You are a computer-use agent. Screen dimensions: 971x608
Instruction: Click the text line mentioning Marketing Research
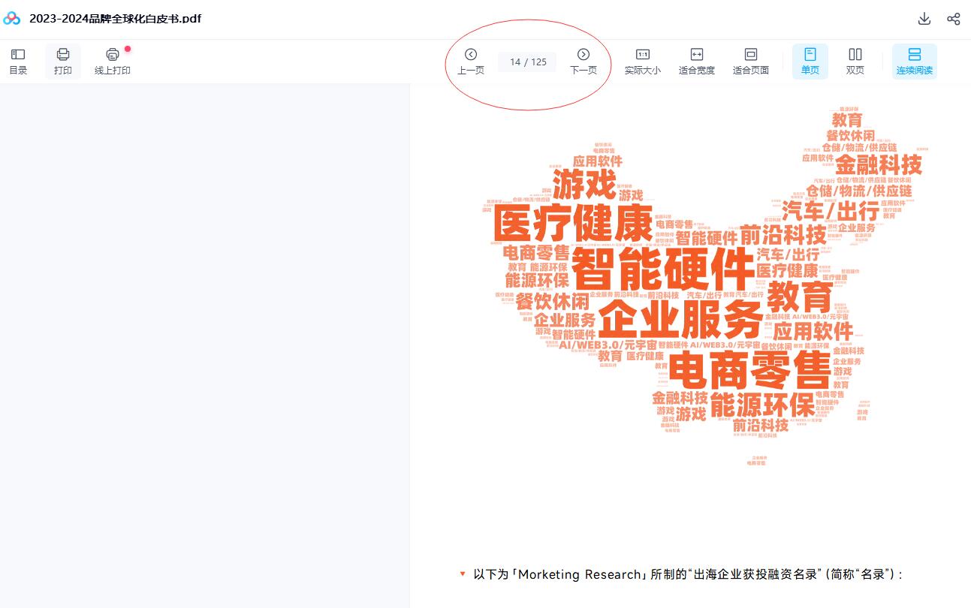pos(687,574)
